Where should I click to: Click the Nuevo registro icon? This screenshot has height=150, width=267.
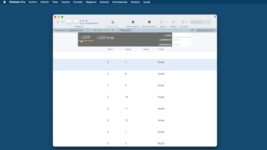pos(133,22)
